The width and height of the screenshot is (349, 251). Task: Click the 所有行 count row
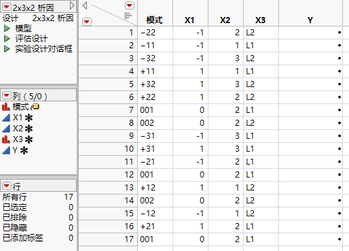[x=38, y=197]
